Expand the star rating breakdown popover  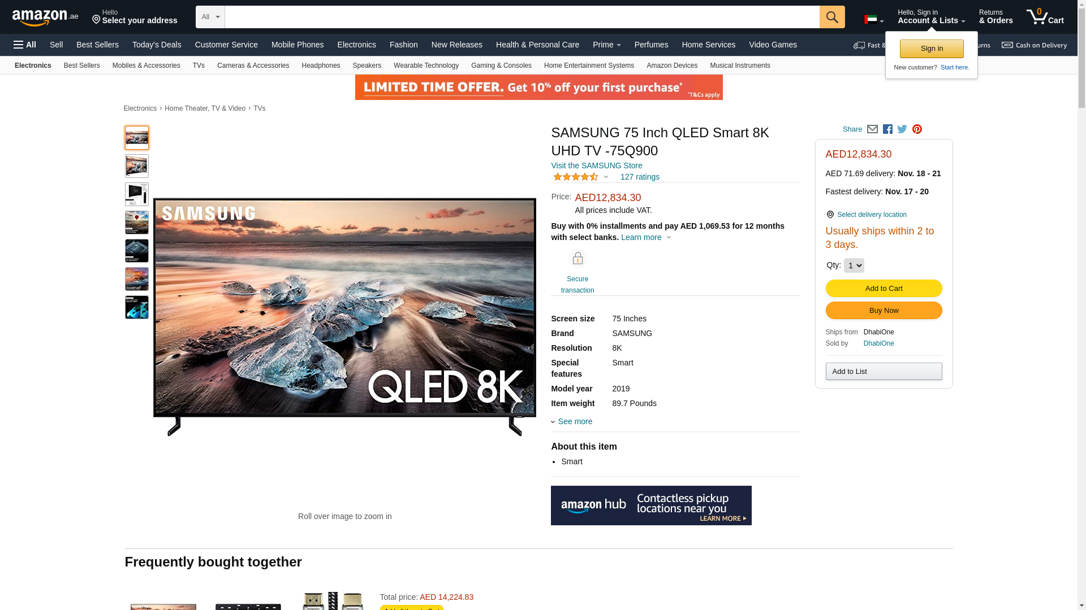tap(581, 177)
